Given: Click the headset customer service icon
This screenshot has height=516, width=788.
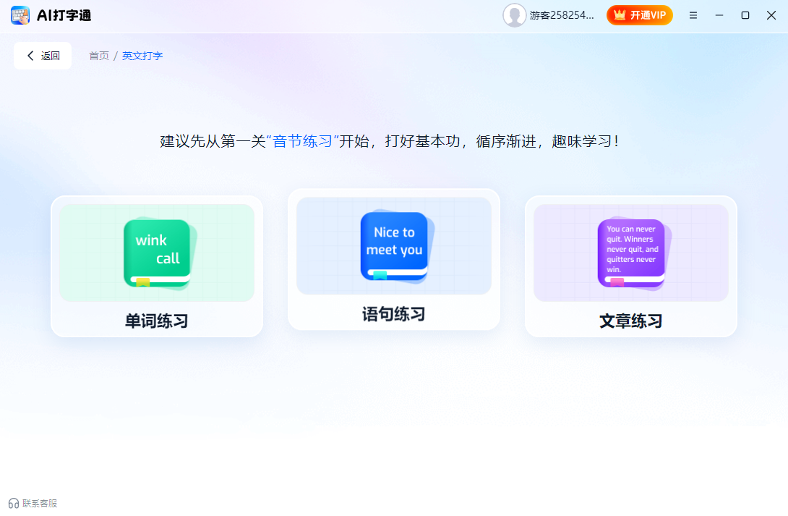Looking at the screenshot, I should (x=14, y=504).
